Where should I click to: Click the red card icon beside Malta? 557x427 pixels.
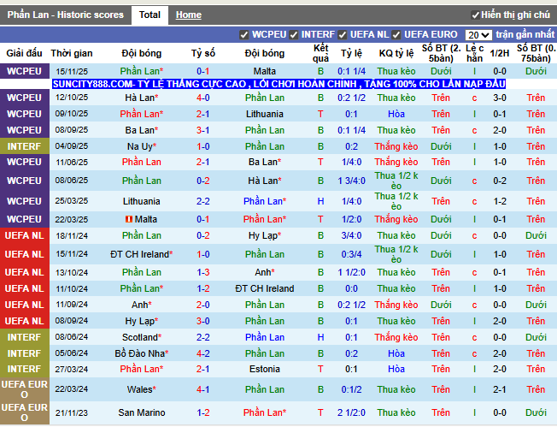click(x=129, y=219)
